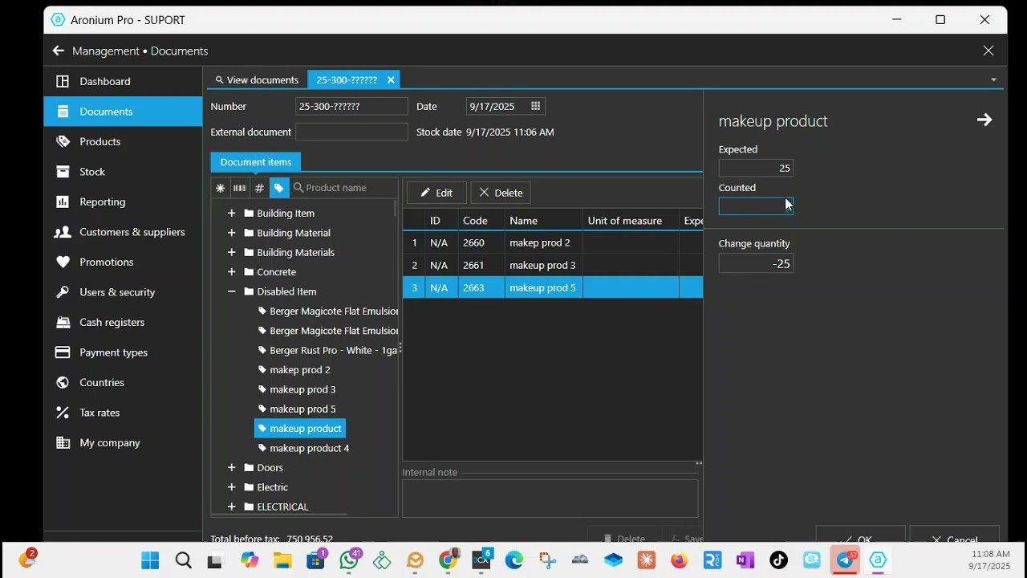The image size is (1027, 578).
Task: Click the External document field
Action: point(351,132)
